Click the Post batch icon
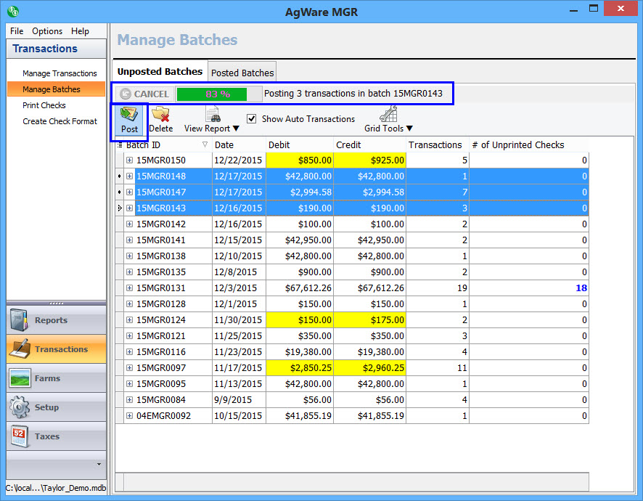Image resolution: width=643 pixels, height=501 pixels. (x=129, y=115)
